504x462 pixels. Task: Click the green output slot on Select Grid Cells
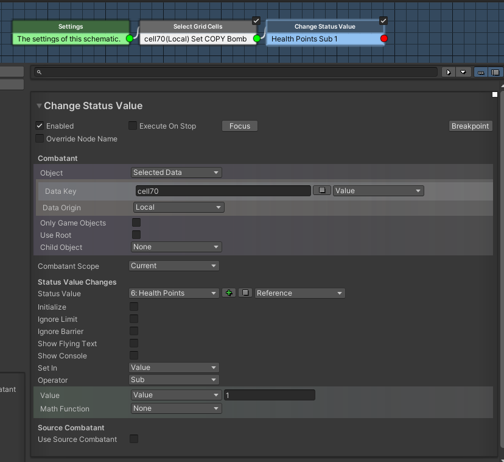(257, 38)
